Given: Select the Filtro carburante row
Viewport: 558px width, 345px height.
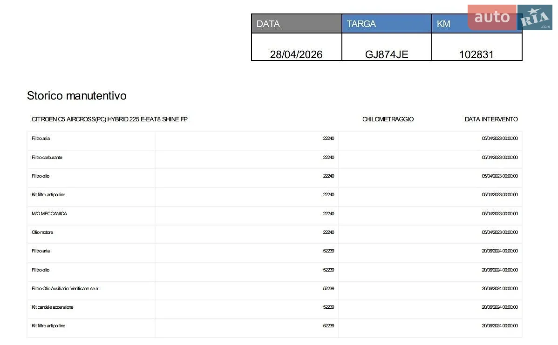Looking at the screenshot, I should point(274,158).
